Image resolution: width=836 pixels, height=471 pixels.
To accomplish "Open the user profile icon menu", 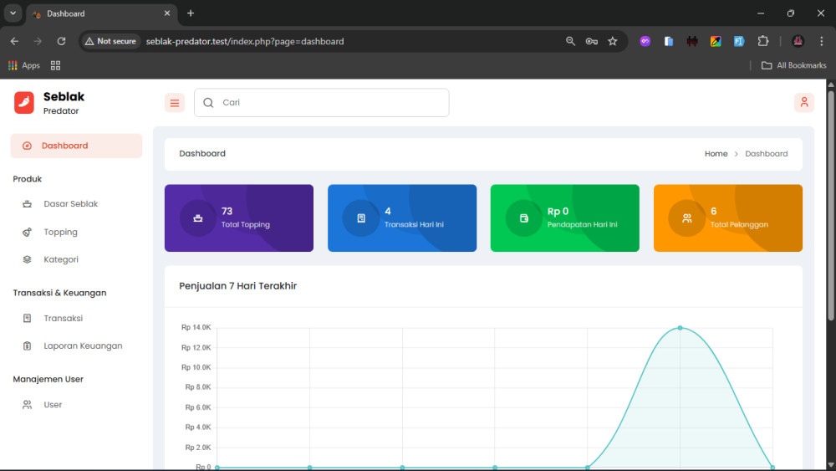I will [x=803, y=102].
